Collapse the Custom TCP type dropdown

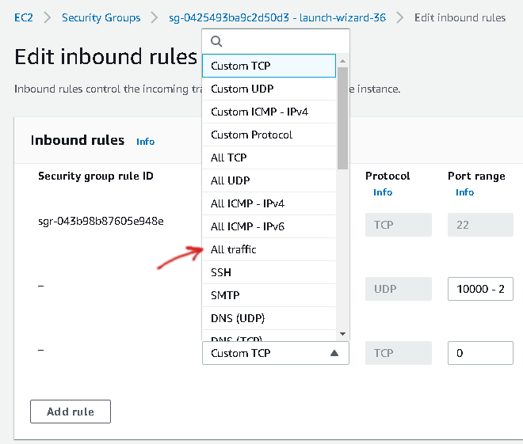(x=276, y=353)
